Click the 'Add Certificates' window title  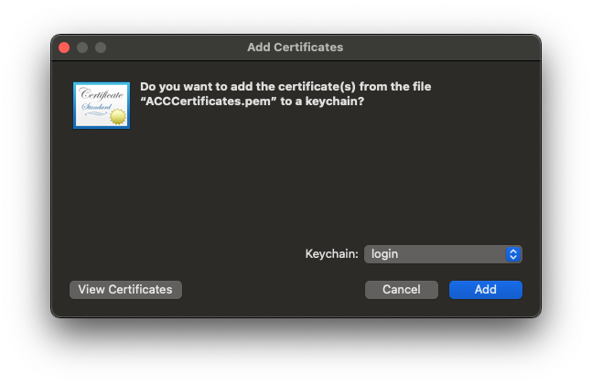(x=295, y=48)
